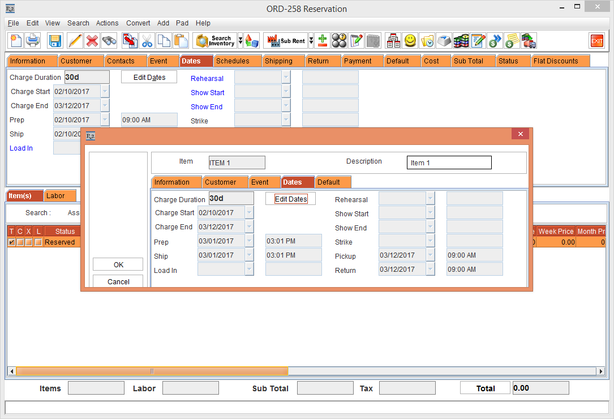
Task: Click the Save floppy disk icon
Action: (55, 41)
